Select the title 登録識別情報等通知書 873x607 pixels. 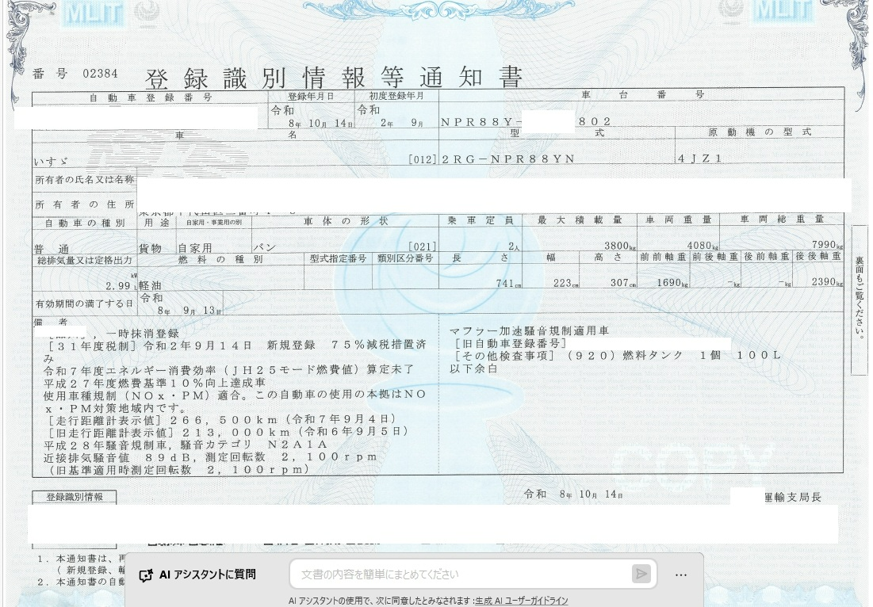point(334,78)
